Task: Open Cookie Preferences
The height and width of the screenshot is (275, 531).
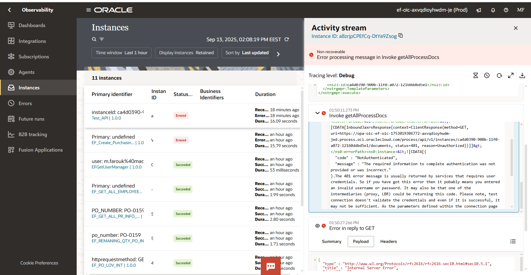Action: [39, 263]
